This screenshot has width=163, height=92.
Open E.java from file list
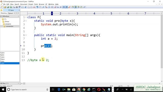click(2, 61)
